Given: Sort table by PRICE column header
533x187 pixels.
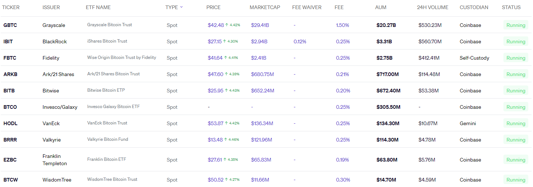Looking at the screenshot, I should pos(213,7).
